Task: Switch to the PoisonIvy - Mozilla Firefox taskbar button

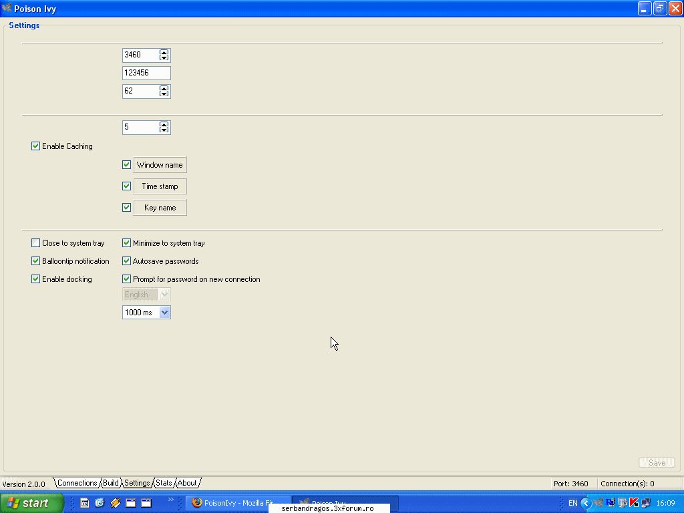Action: [238, 503]
